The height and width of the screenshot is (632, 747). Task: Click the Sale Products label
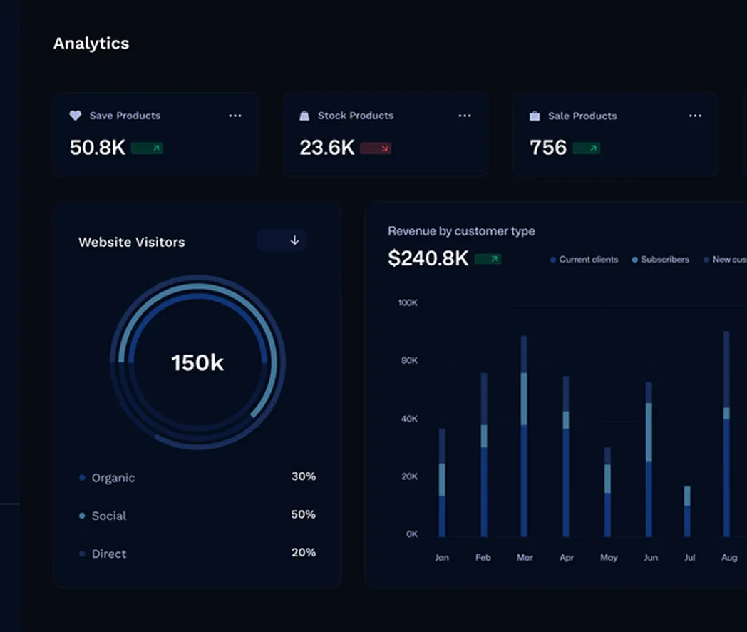(582, 116)
